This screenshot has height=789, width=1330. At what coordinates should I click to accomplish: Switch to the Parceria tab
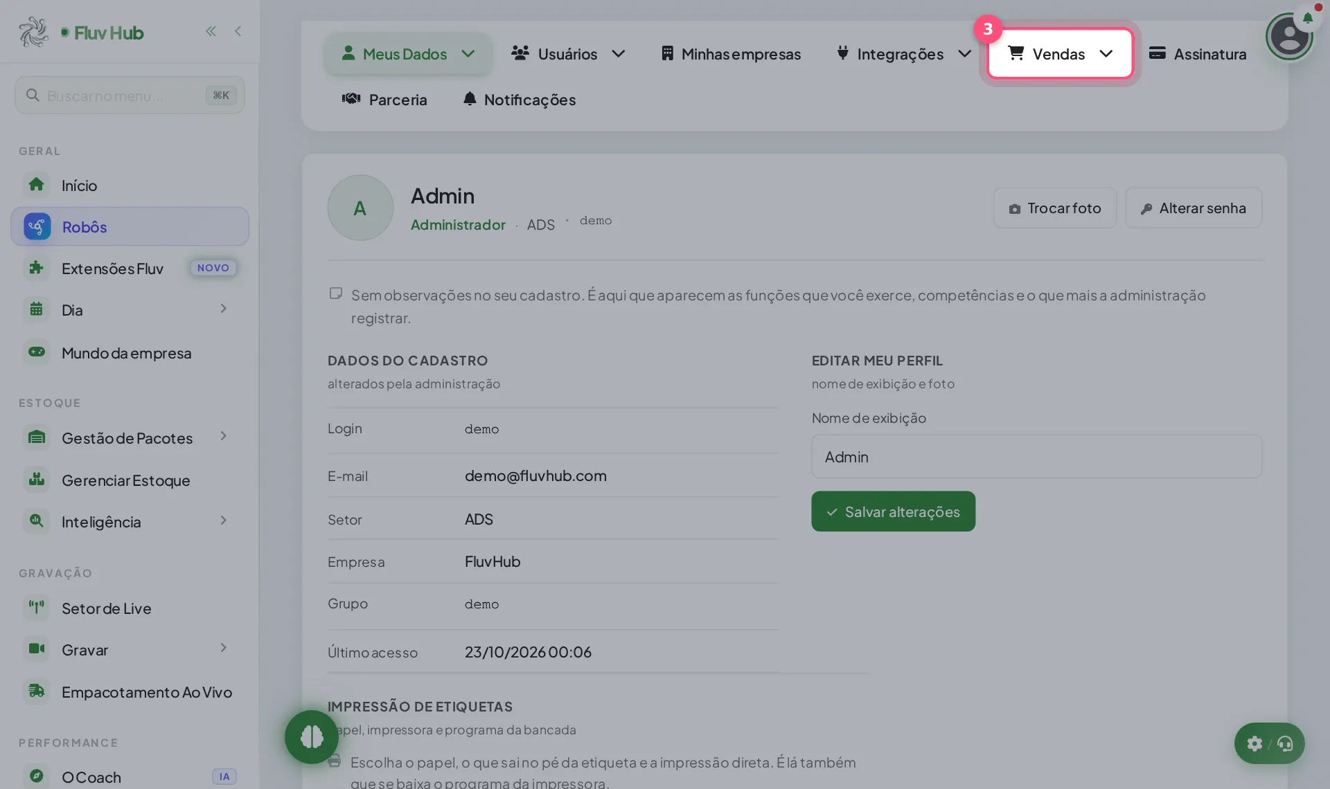click(384, 99)
